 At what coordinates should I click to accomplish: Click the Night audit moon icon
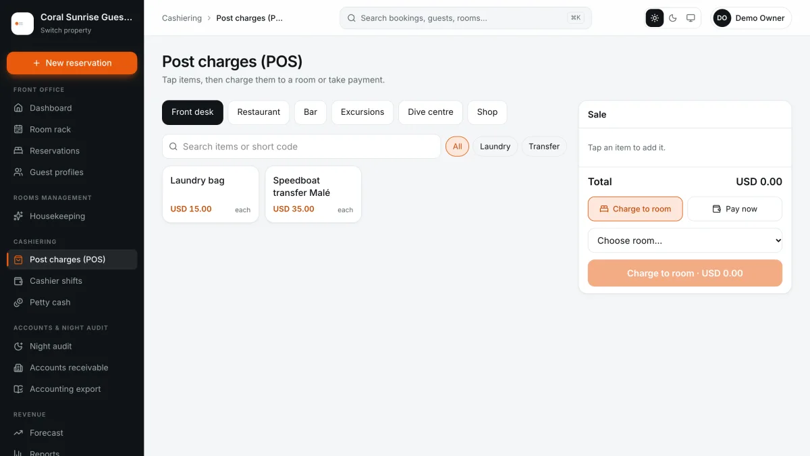[x=18, y=346]
